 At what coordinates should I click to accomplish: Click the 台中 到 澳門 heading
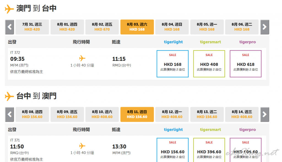[x=36, y=96]
